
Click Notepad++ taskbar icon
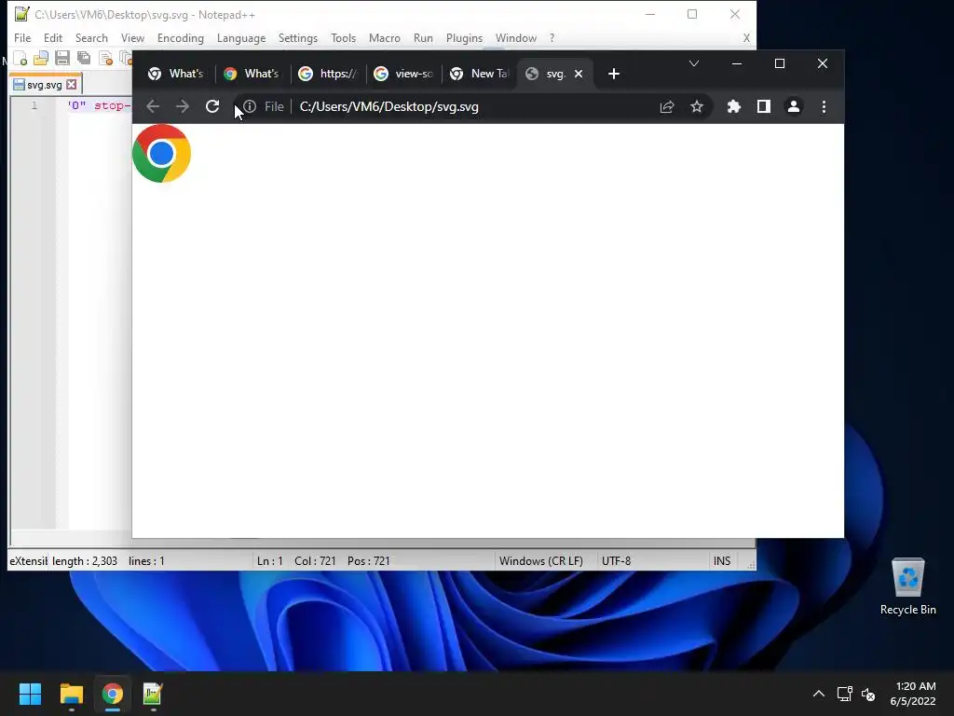pos(153,694)
